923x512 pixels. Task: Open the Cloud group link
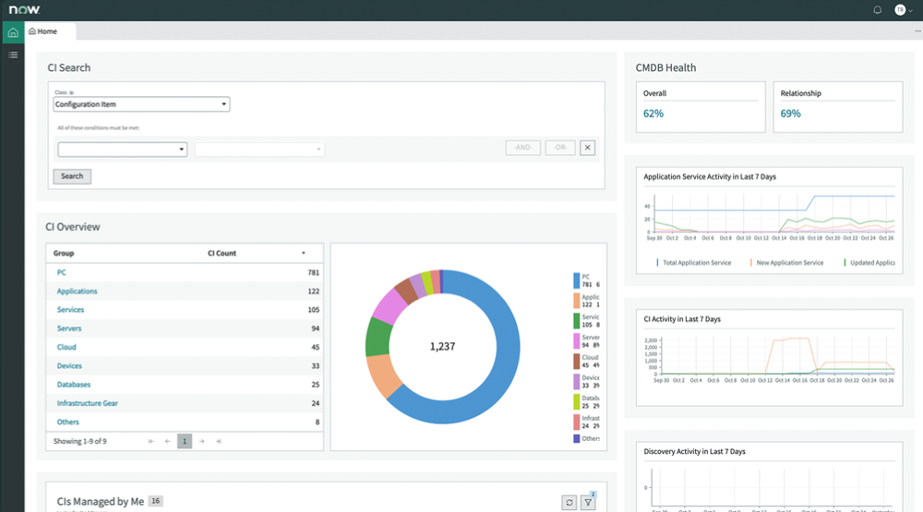[x=66, y=347]
